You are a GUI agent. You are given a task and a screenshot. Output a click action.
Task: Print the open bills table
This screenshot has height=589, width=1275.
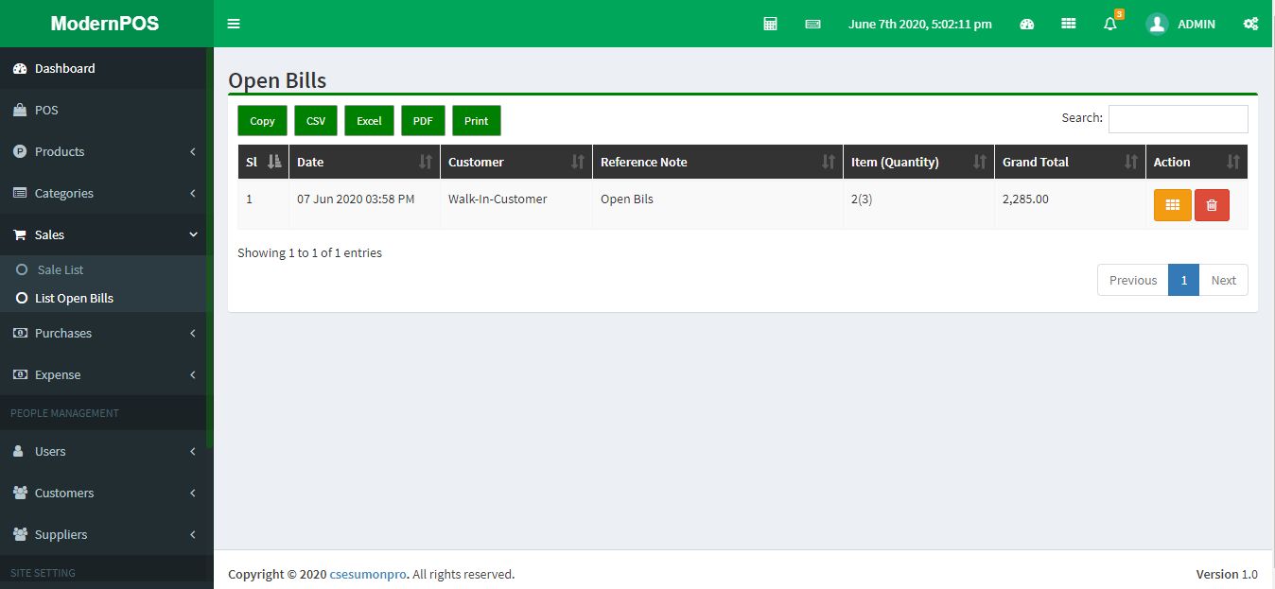pyautogui.click(x=477, y=120)
